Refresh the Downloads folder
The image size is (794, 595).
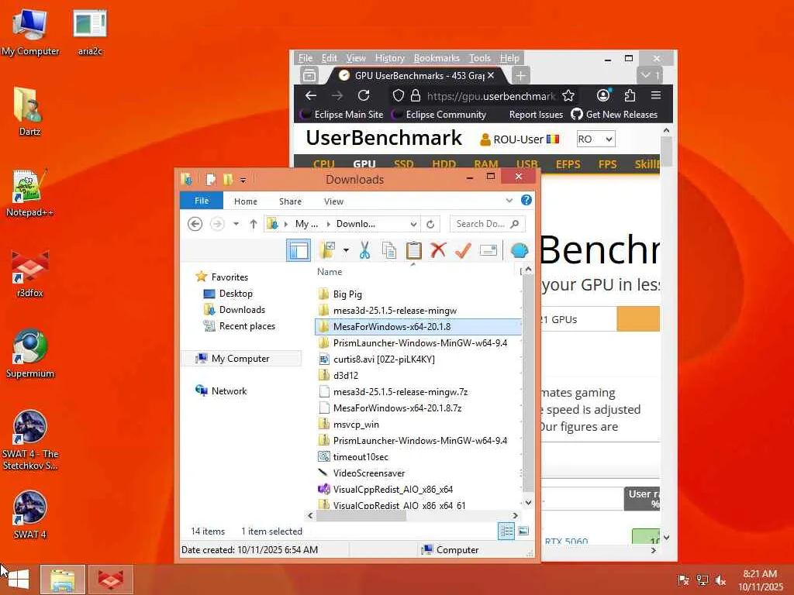coord(430,224)
